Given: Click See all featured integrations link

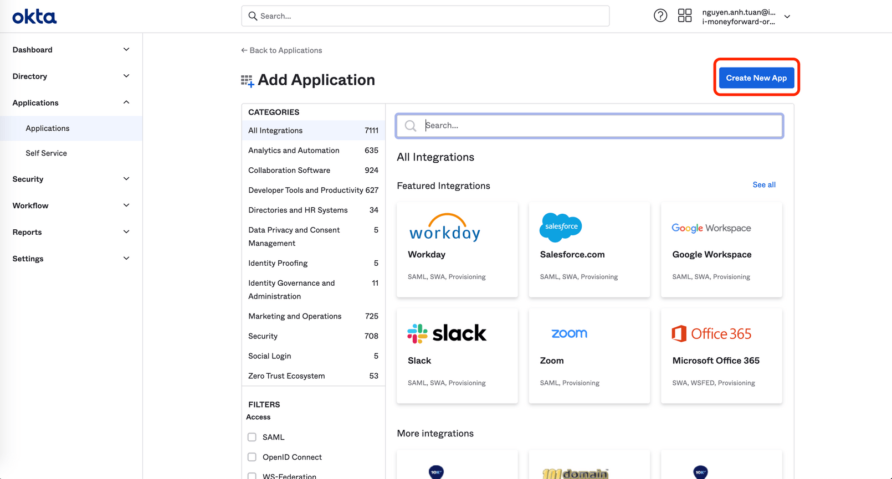Looking at the screenshot, I should [x=764, y=185].
